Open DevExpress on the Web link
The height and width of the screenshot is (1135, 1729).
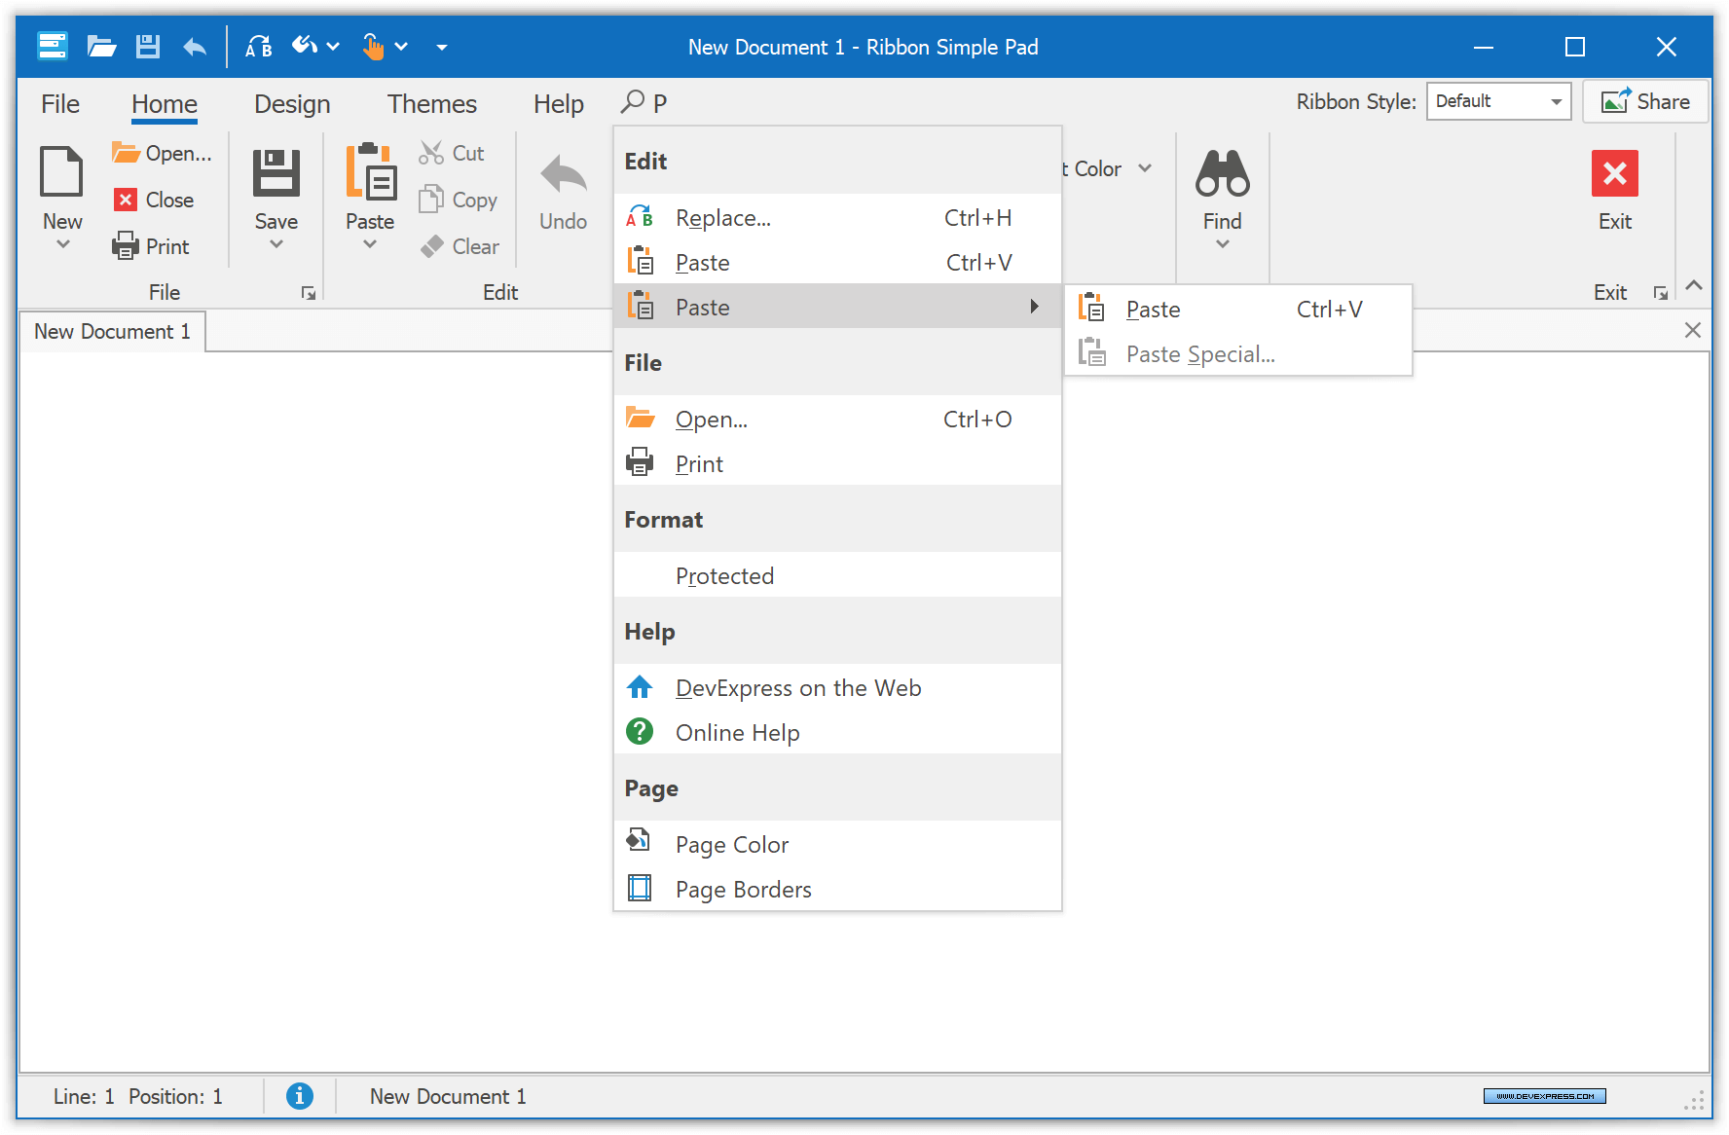click(797, 688)
